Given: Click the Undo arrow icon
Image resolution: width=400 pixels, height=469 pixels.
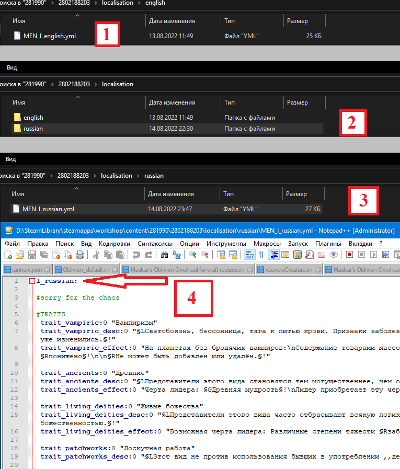Looking at the screenshot, I should point(136,255).
